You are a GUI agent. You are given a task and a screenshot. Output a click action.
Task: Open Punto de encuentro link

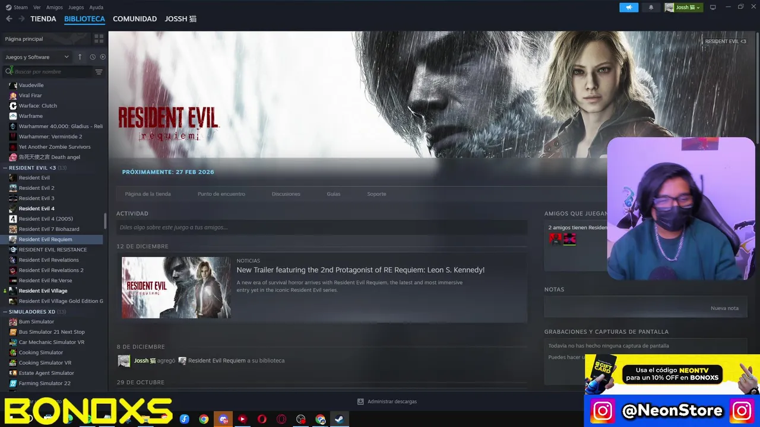221,194
